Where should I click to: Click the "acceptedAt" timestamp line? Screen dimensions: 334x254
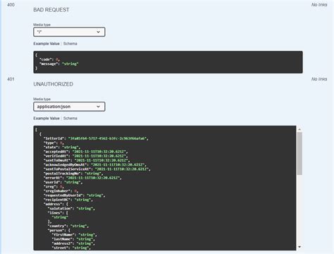click(85, 152)
